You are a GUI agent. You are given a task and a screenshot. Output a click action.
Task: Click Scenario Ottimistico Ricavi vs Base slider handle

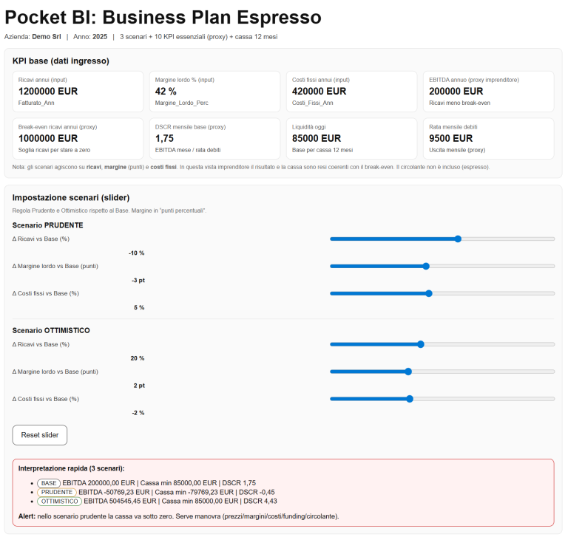pyautogui.click(x=421, y=344)
